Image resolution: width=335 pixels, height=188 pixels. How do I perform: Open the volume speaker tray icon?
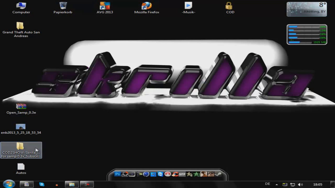pos(300,184)
